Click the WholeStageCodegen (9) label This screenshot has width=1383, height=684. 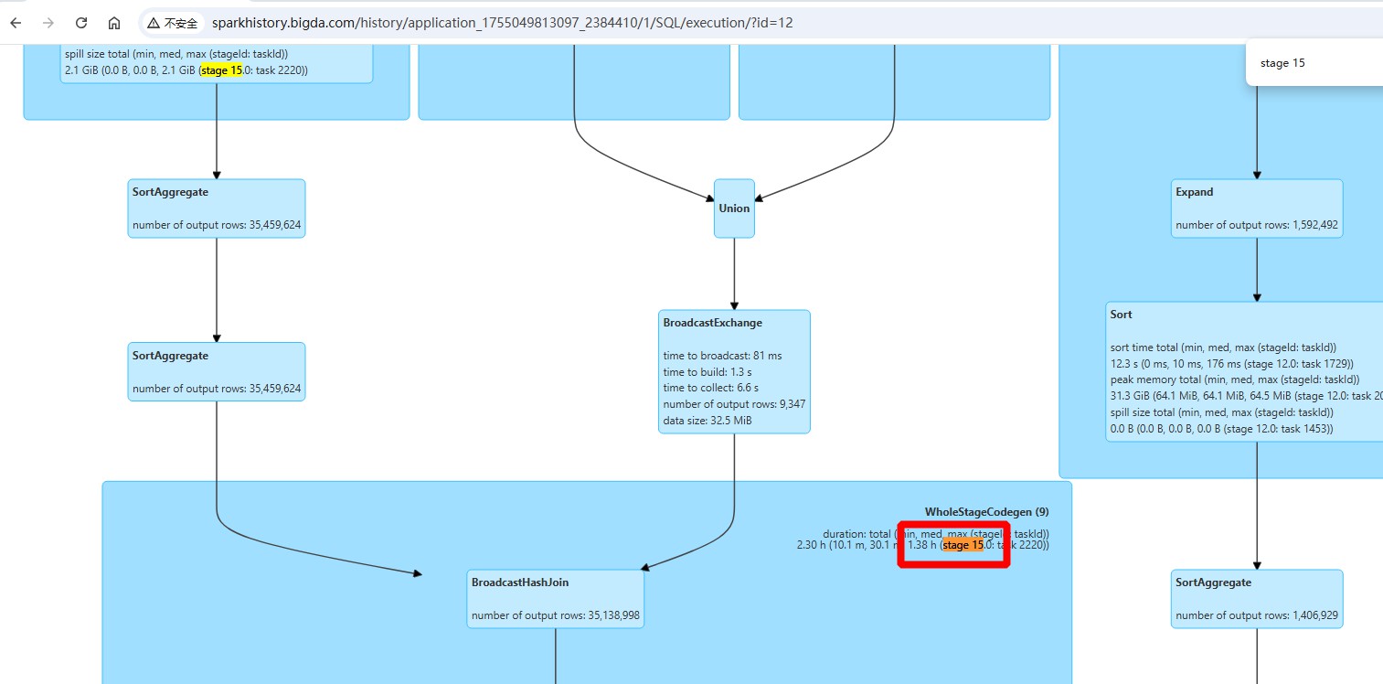pos(986,512)
